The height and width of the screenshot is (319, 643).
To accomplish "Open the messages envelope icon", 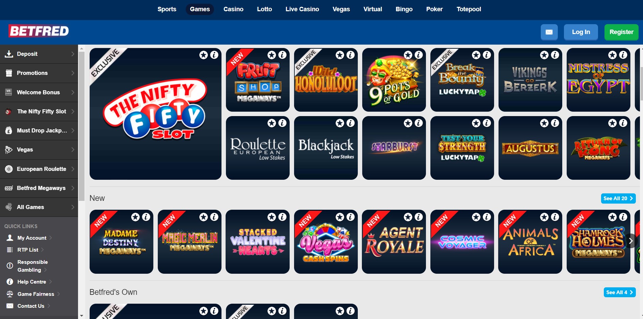I will (x=549, y=32).
